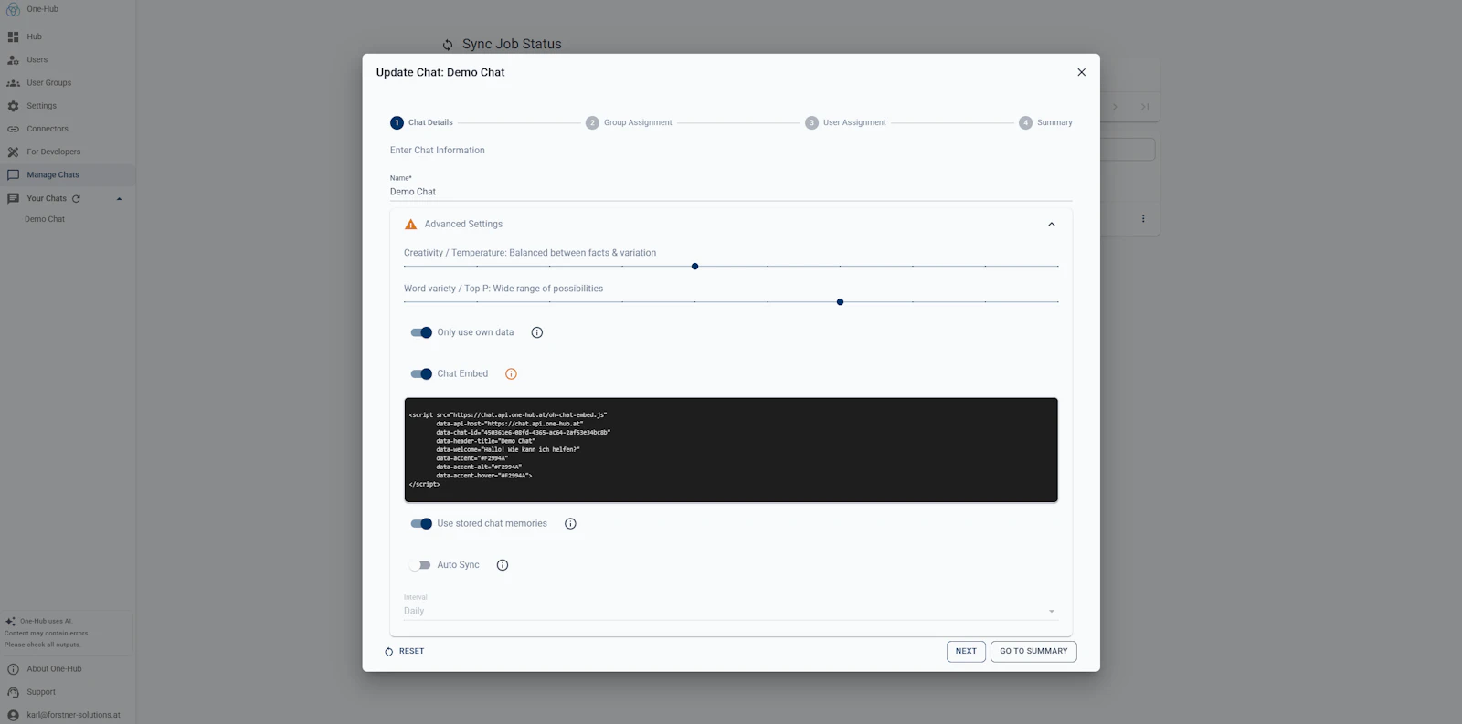Click the chat Name input field

(731, 192)
